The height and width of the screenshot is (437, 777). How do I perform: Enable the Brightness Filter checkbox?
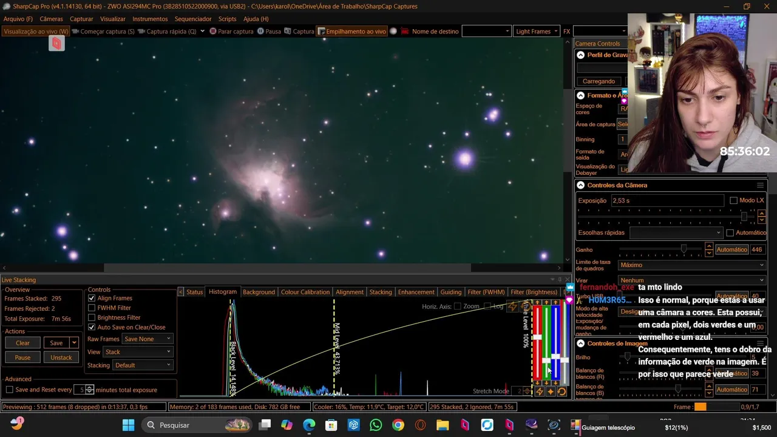(92, 317)
